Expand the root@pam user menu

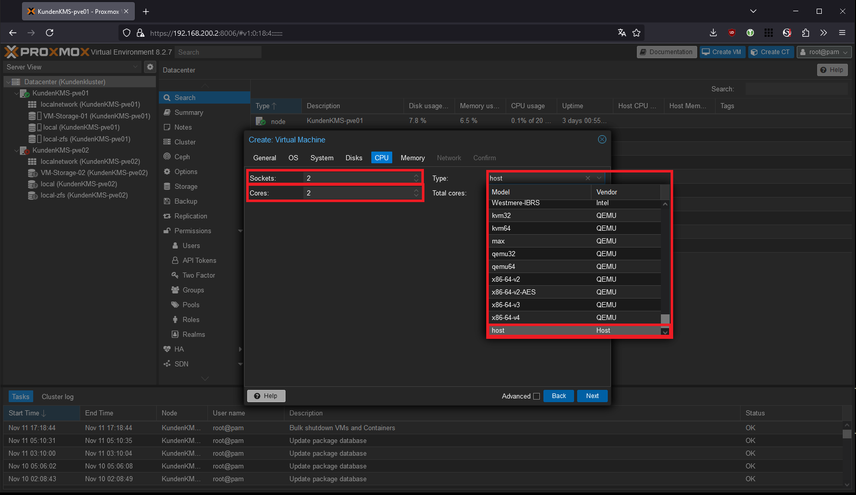824,52
